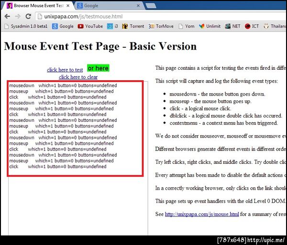Open a new tab button
Viewport: 287px width, 245px height.
(151, 6)
